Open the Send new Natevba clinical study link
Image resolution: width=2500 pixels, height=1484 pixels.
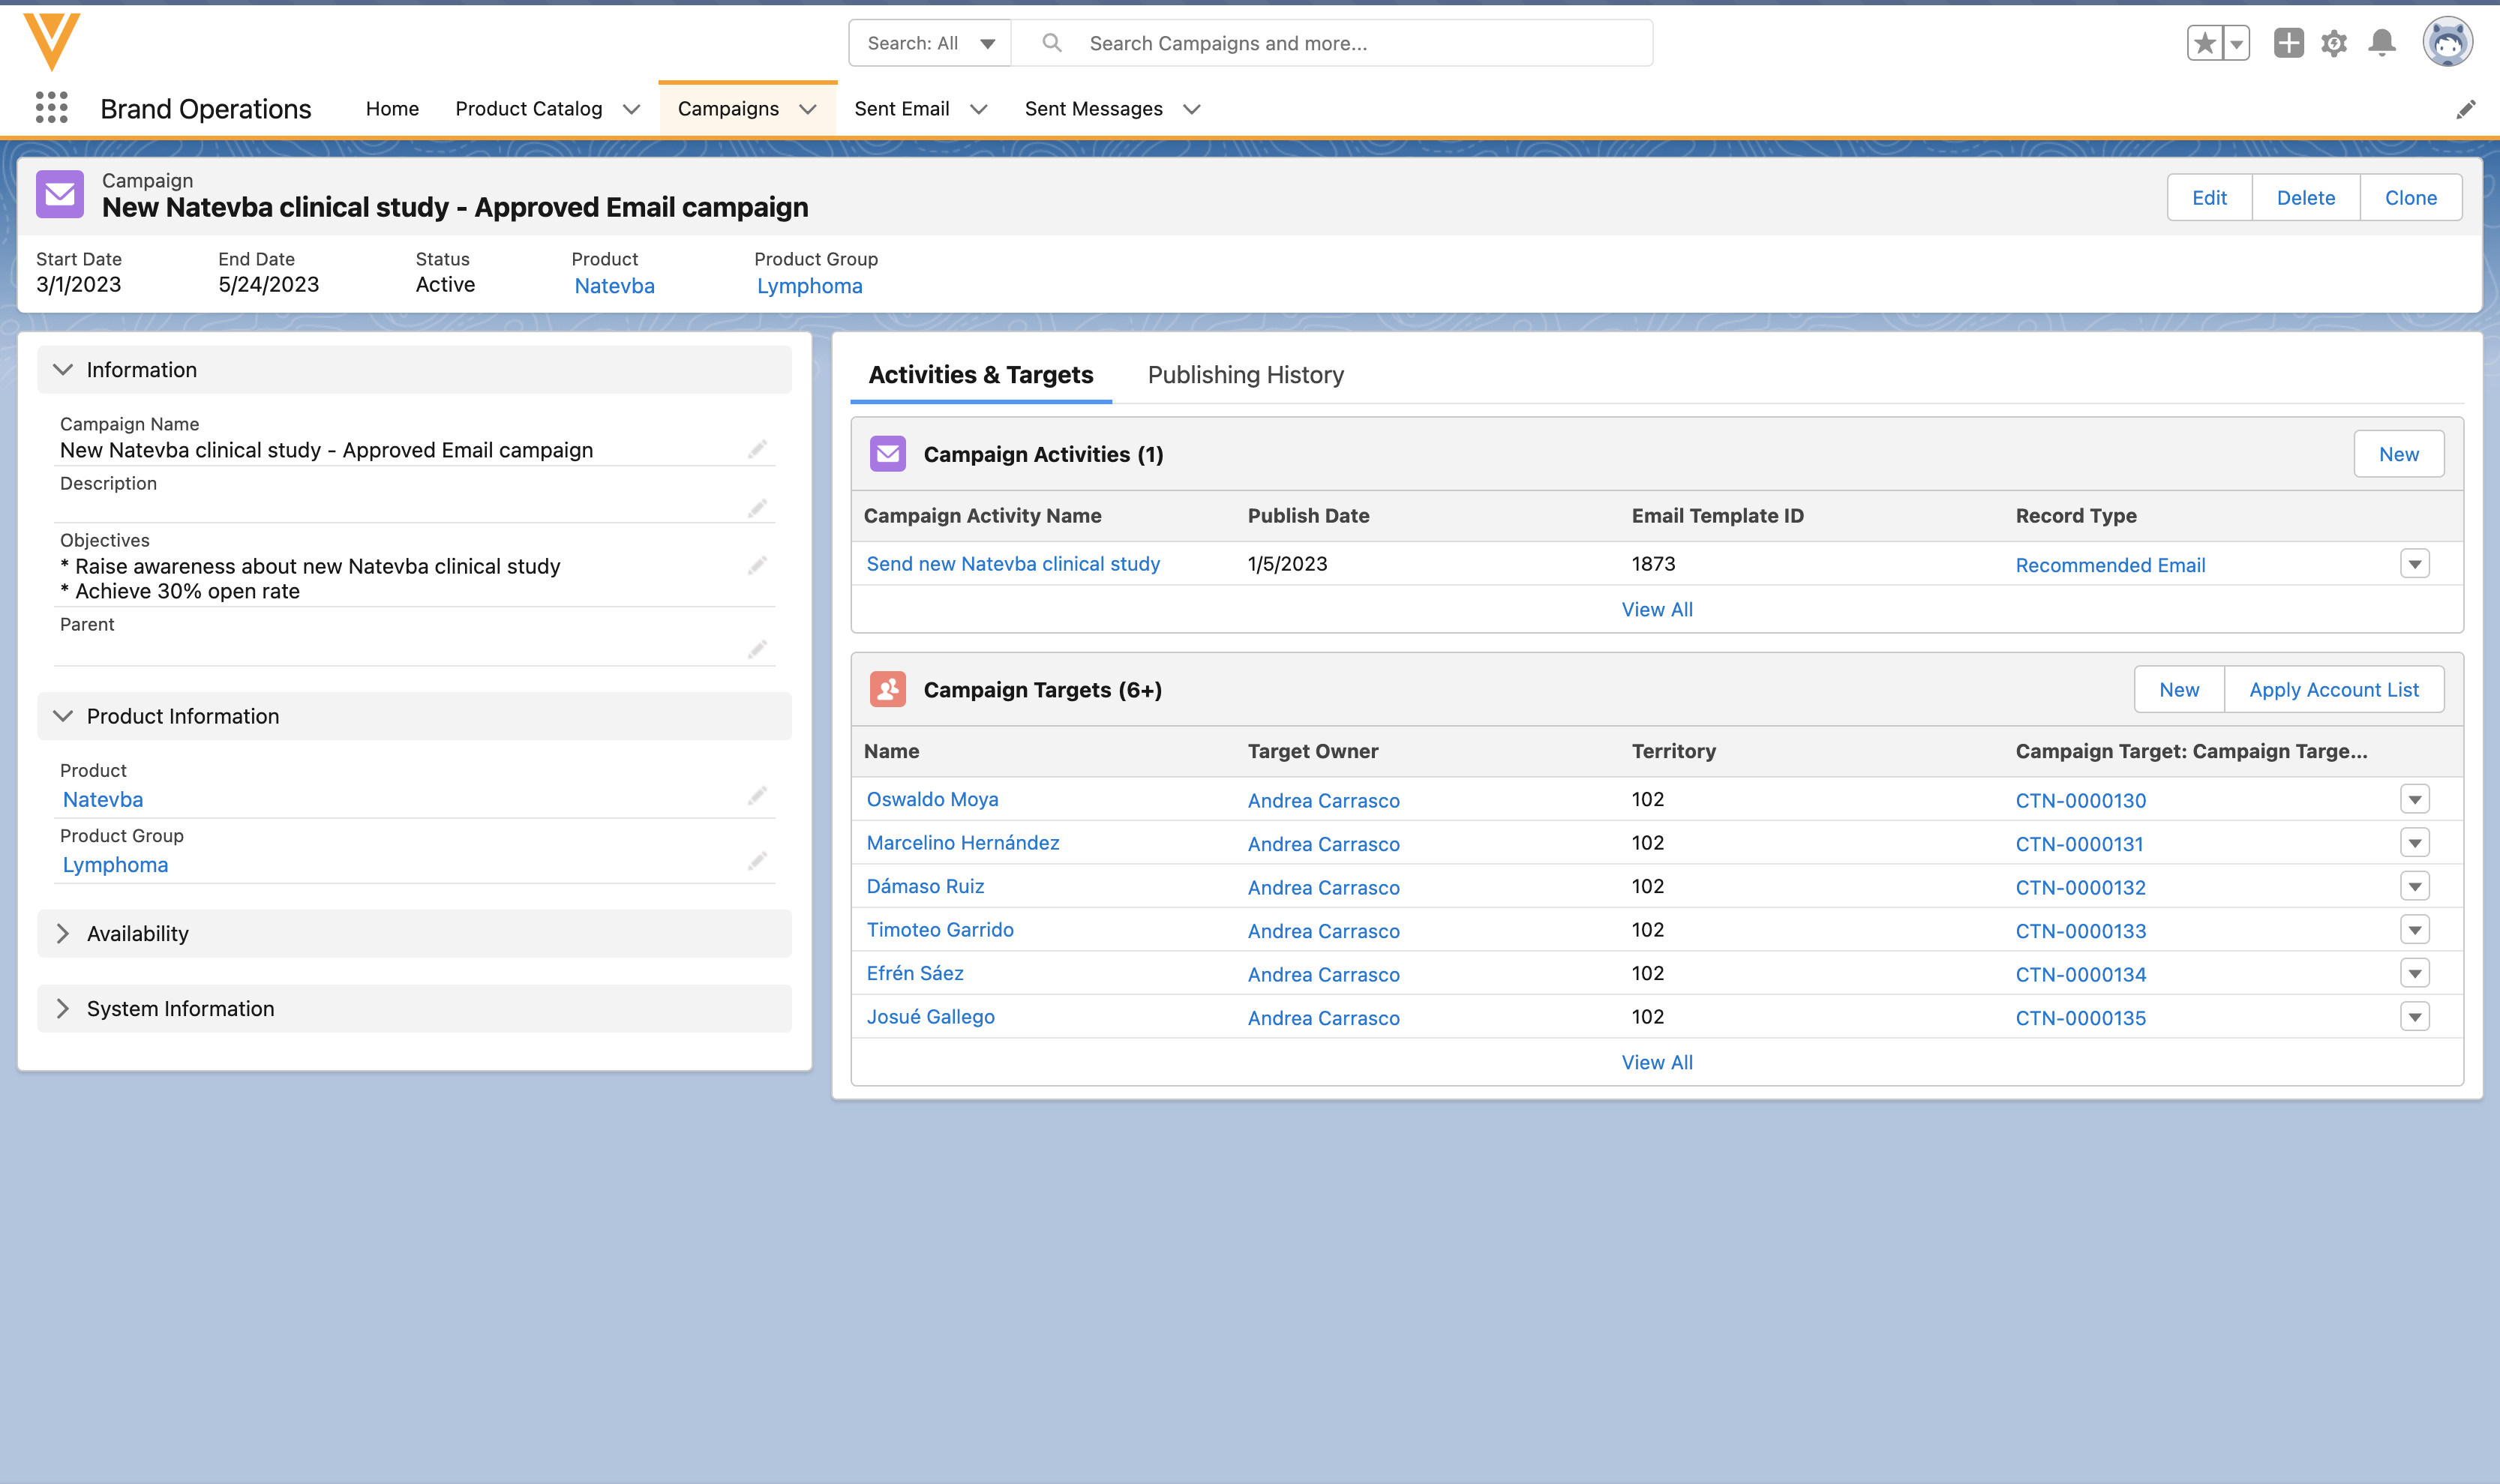(1012, 564)
